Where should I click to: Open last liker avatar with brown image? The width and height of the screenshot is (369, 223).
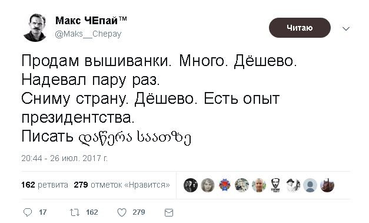coord(327,185)
